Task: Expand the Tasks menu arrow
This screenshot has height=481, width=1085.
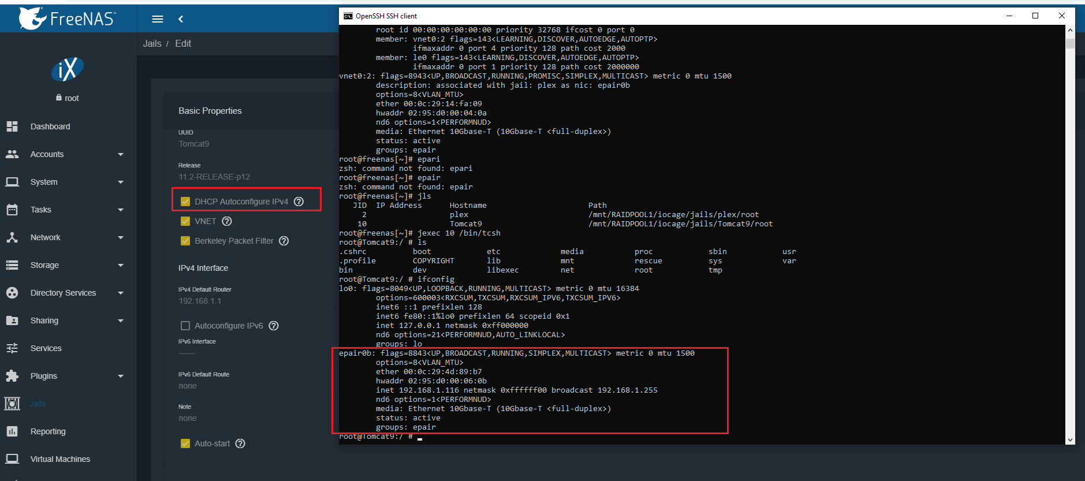Action: pos(121,210)
